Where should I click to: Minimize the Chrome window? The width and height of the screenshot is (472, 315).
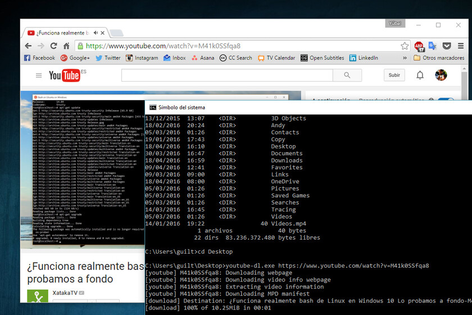419,25
